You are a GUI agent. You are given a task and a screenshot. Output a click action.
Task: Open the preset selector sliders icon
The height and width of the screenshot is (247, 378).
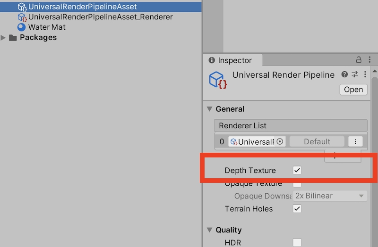pos(355,74)
